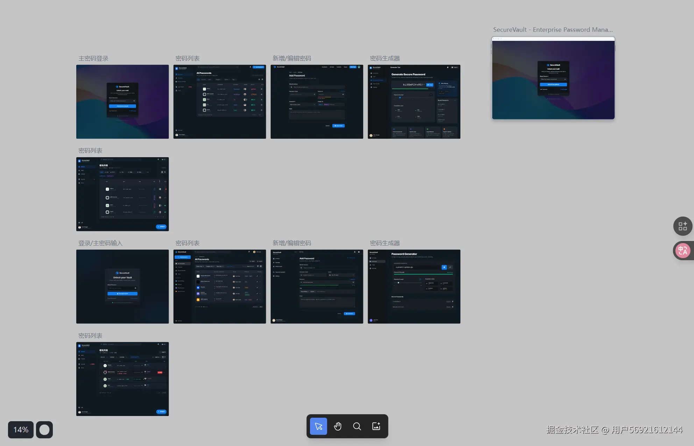Select the arrow pointer tool
The image size is (694, 446).
[318, 426]
